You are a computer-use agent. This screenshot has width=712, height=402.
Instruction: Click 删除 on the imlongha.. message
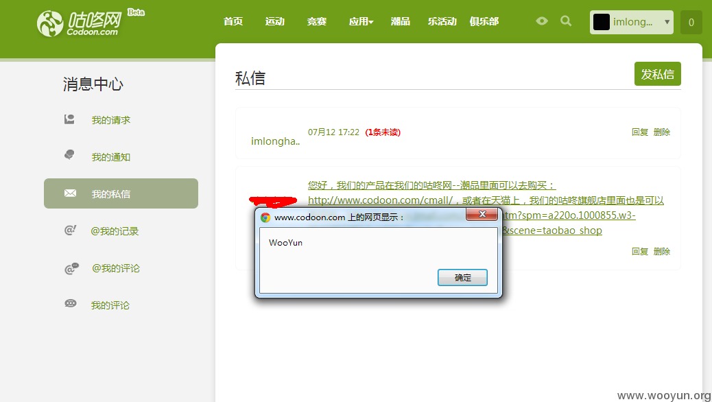(662, 132)
